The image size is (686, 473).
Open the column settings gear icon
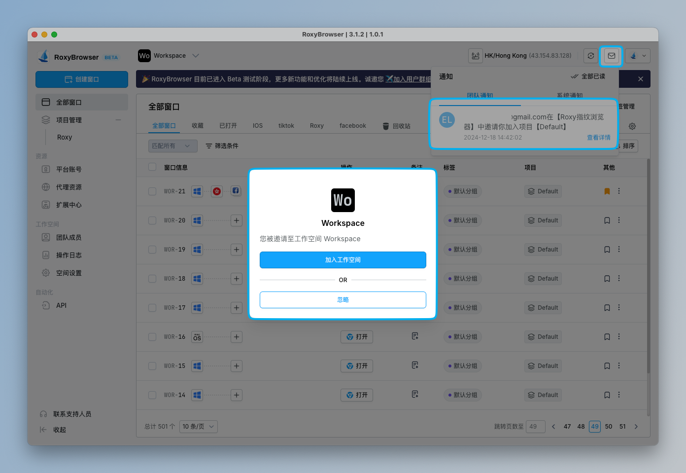pyautogui.click(x=632, y=126)
